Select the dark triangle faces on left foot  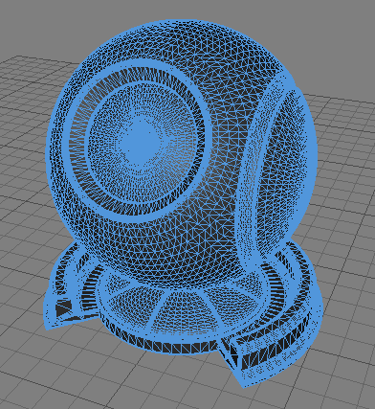(64, 308)
